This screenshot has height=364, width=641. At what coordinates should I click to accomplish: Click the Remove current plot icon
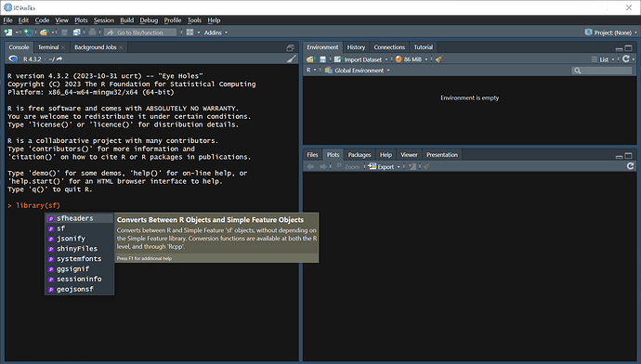click(412, 166)
